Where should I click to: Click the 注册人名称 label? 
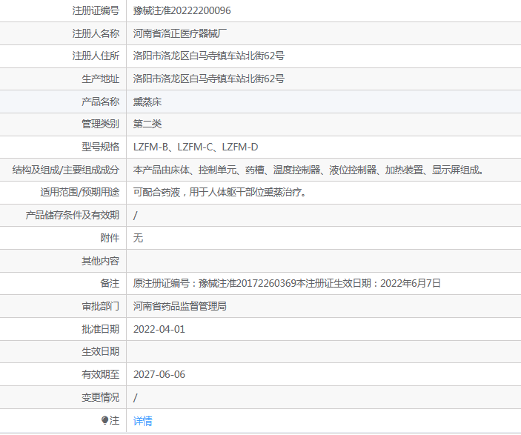[96, 33]
